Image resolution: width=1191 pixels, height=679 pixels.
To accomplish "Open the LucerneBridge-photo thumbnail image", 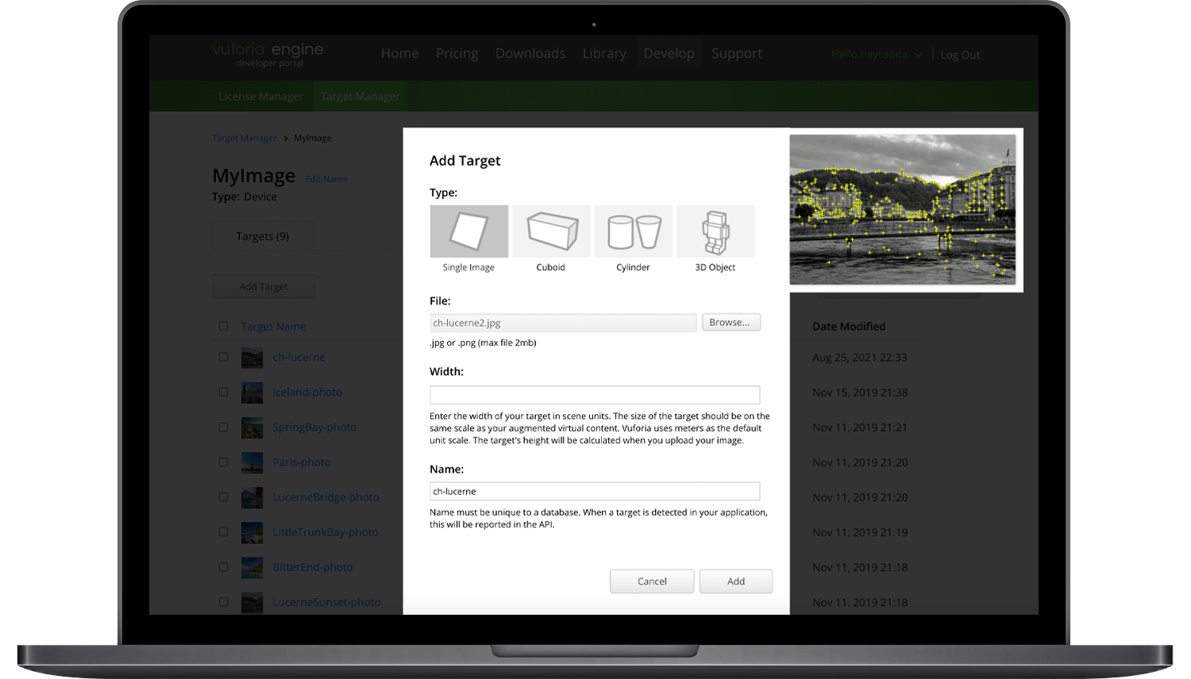I will tap(252, 497).
